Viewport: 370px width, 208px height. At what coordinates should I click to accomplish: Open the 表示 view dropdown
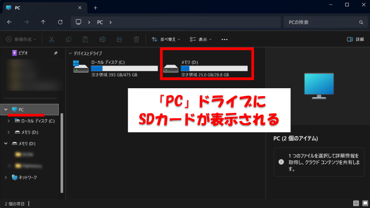(x=201, y=39)
